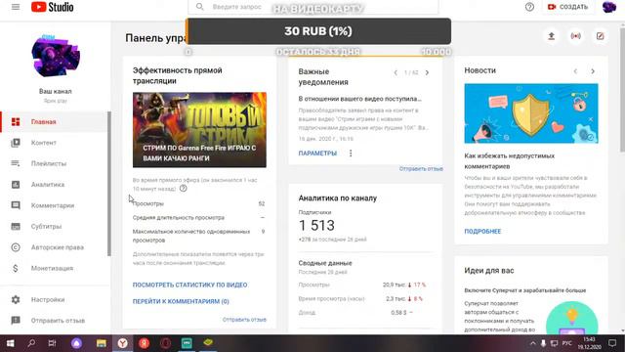
Task: Click the Контент sidebar icon
Action: pos(16,143)
